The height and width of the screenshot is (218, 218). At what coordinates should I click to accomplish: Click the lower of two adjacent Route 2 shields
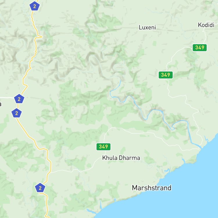coord(17,113)
